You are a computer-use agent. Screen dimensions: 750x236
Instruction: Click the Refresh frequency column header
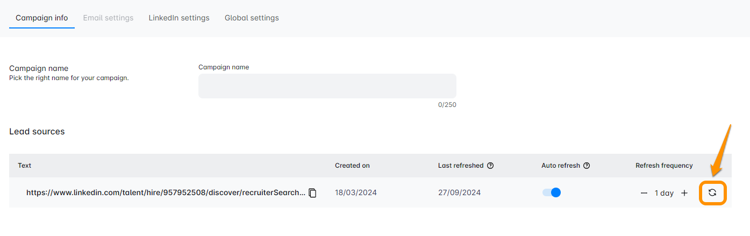(664, 166)
